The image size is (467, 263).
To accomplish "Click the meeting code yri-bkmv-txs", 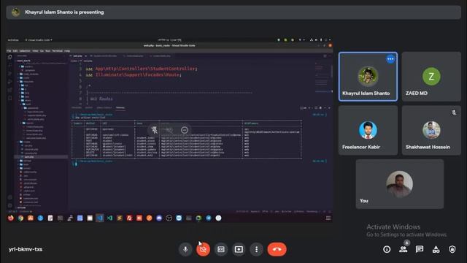I will click(26, 249).
